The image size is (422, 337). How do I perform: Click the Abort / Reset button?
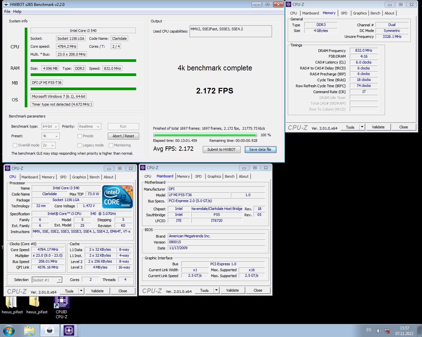(x=123, y=136)
